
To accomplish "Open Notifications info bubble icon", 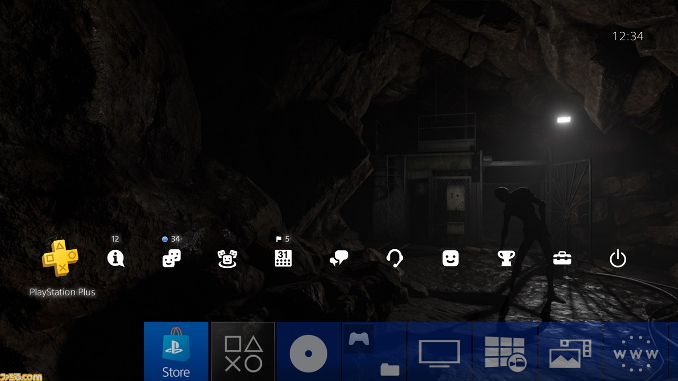I will pyautogui.click(x=115, y=258).
